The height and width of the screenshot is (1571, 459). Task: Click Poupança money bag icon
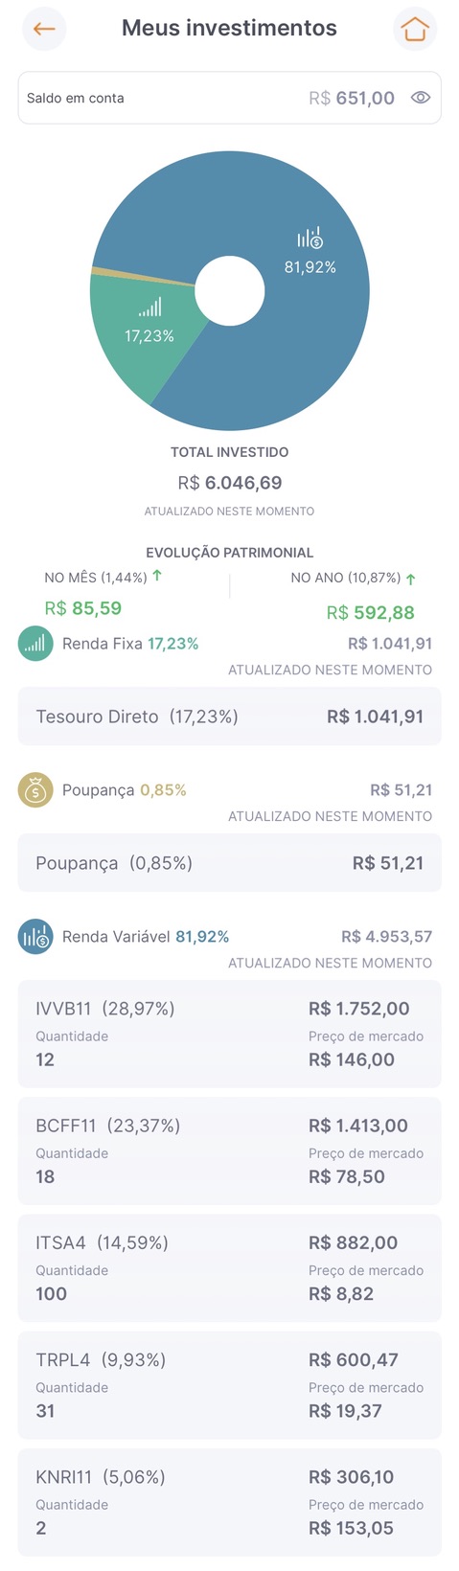click(35, 790)
